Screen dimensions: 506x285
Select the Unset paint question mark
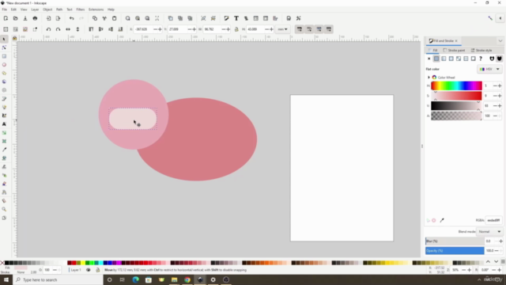(x=481, y=59)
